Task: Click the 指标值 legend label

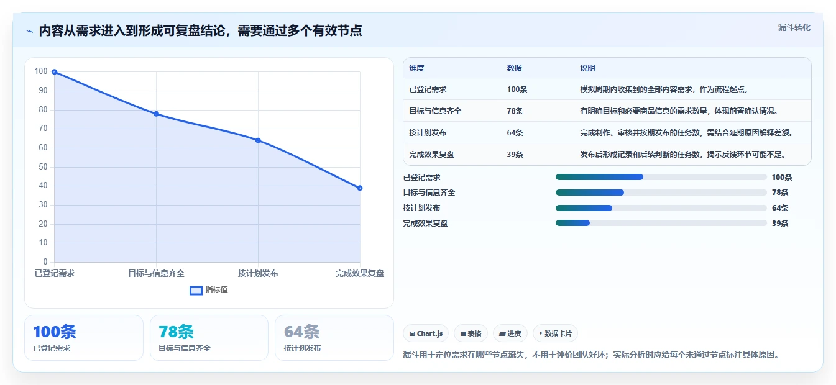Action: tap(217, 290)
